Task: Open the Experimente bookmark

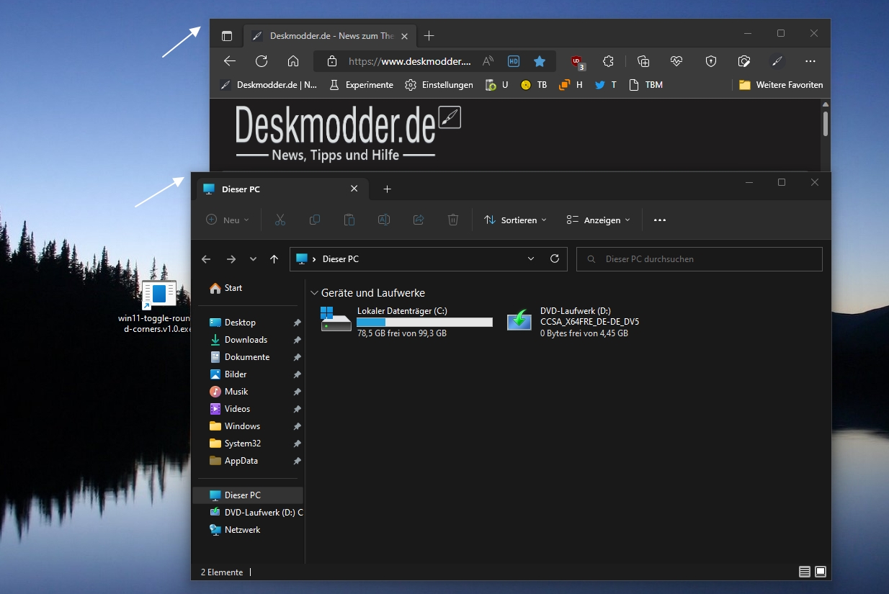Action: click(x=361, y=85)
